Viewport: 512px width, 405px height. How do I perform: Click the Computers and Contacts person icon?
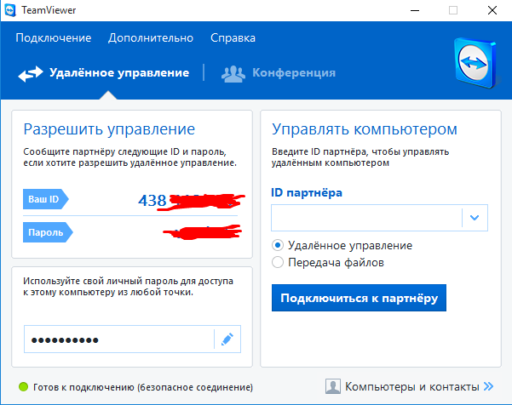[x=333, y=386]
